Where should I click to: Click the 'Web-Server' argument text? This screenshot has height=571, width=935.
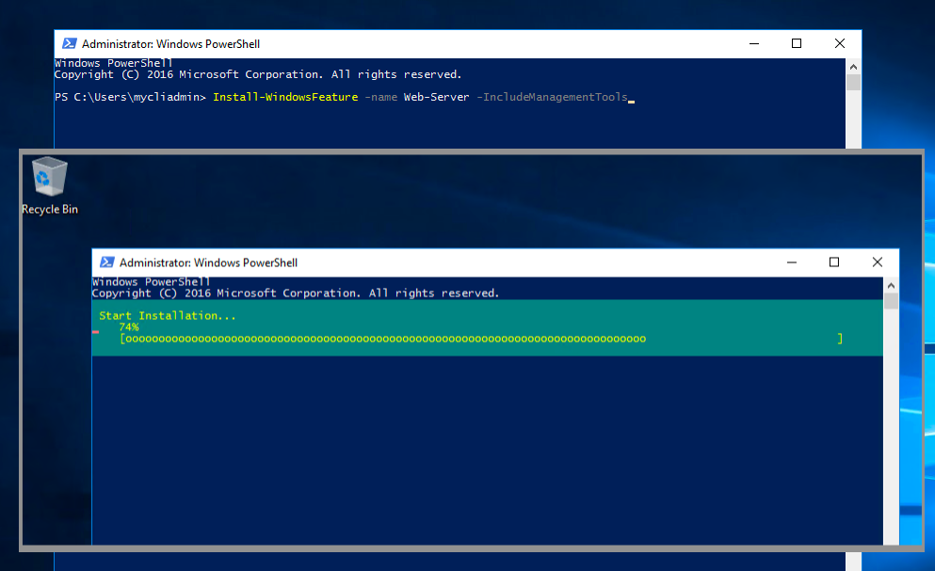(x=437, y=97)
